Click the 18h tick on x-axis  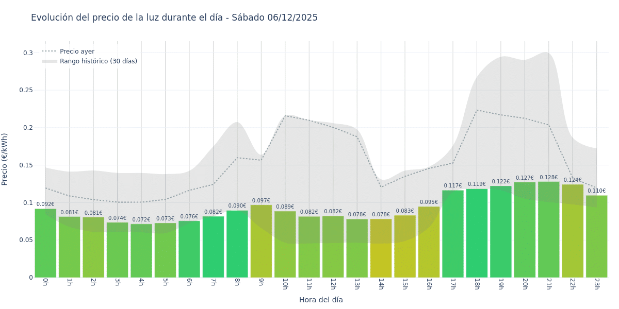point(477,284)
